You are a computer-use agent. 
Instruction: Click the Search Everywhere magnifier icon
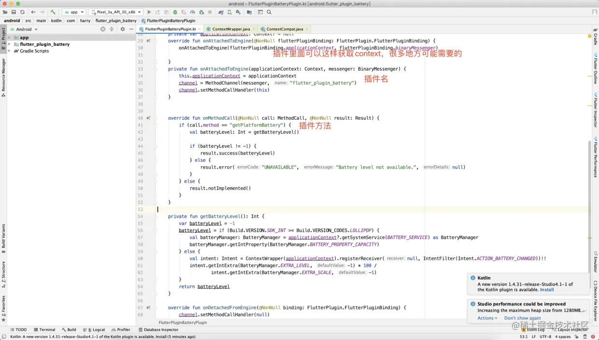coord(269,12)
